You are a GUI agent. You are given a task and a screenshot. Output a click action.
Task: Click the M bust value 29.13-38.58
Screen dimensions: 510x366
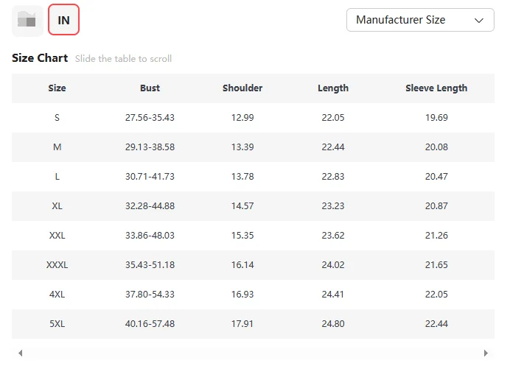coord(150,147)
